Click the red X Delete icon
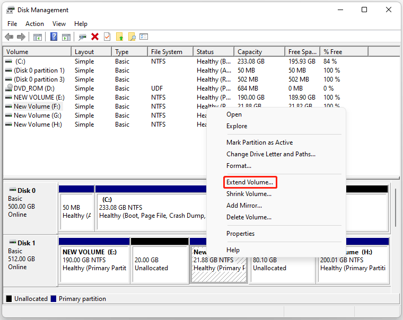403x320 pixels. 95,37
